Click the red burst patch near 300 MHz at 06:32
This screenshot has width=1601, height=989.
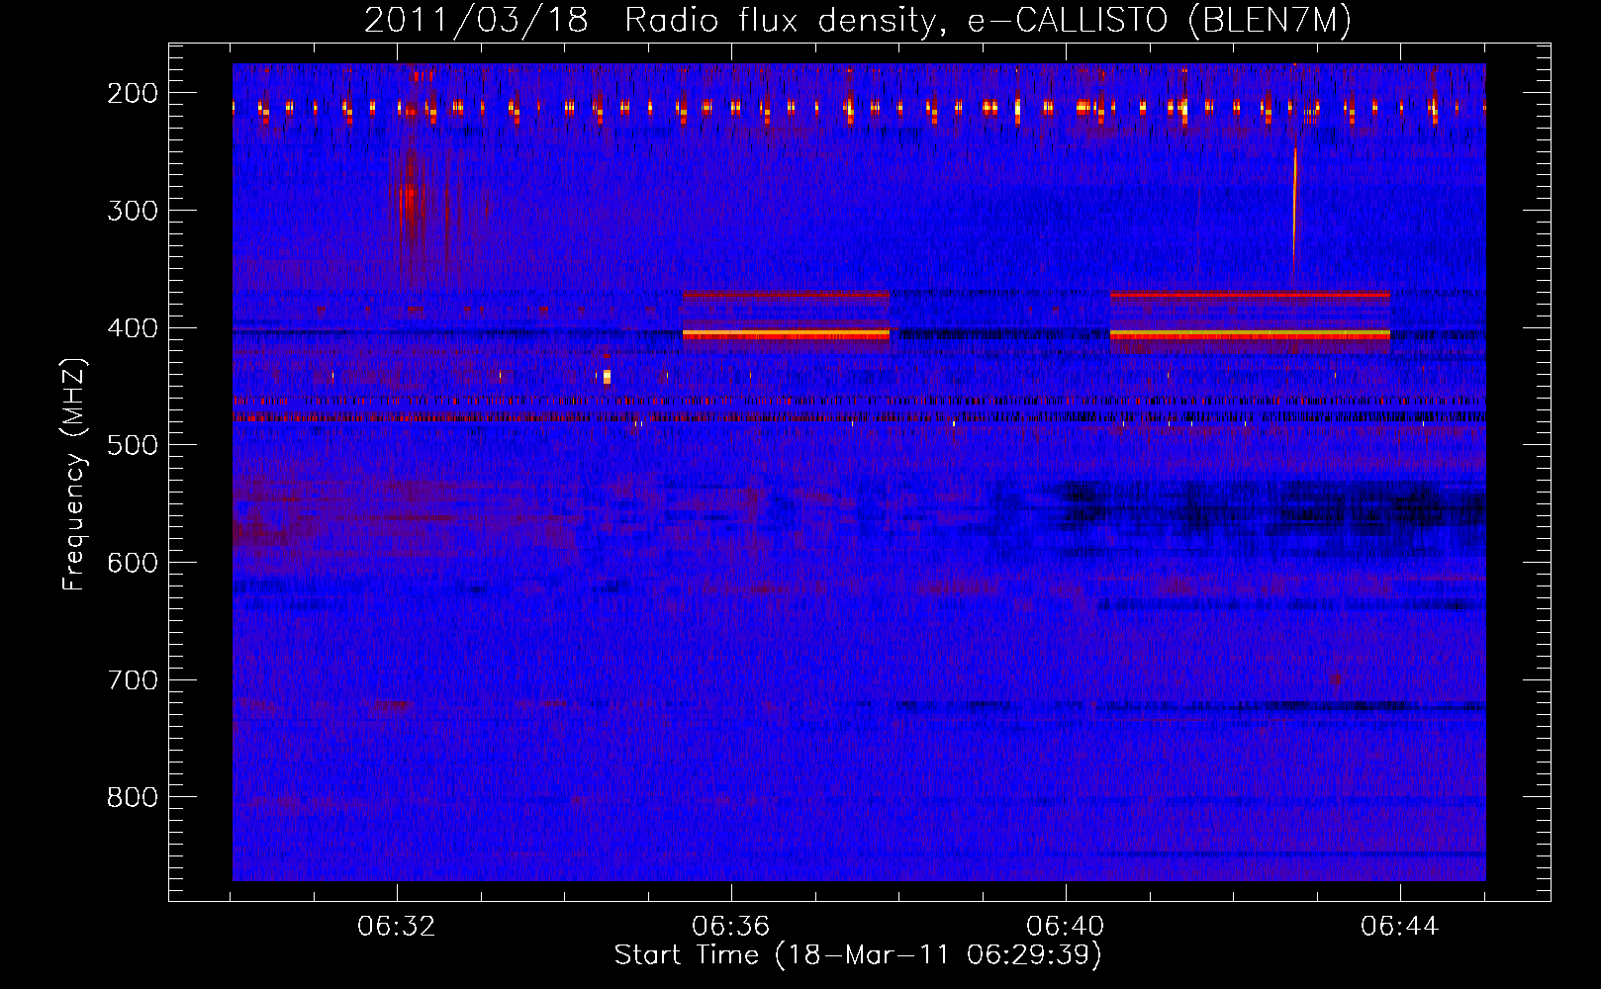412,205
